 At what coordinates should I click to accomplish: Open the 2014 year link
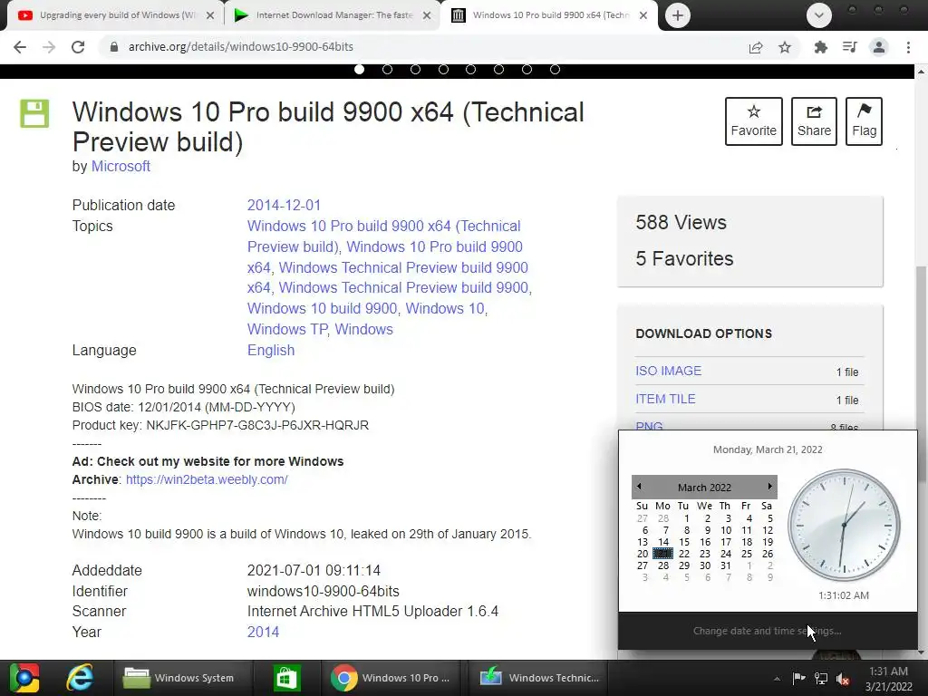point(263,632)
